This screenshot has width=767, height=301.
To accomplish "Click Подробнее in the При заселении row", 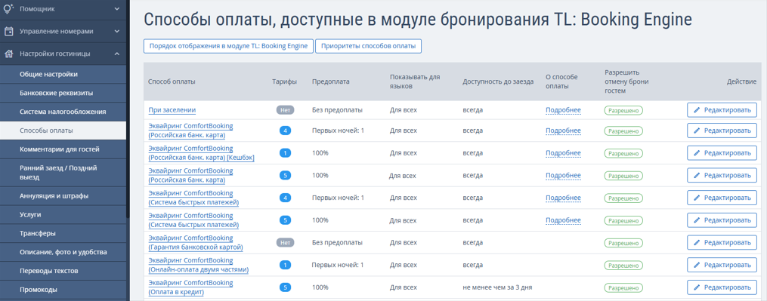I will click(563, 110).
